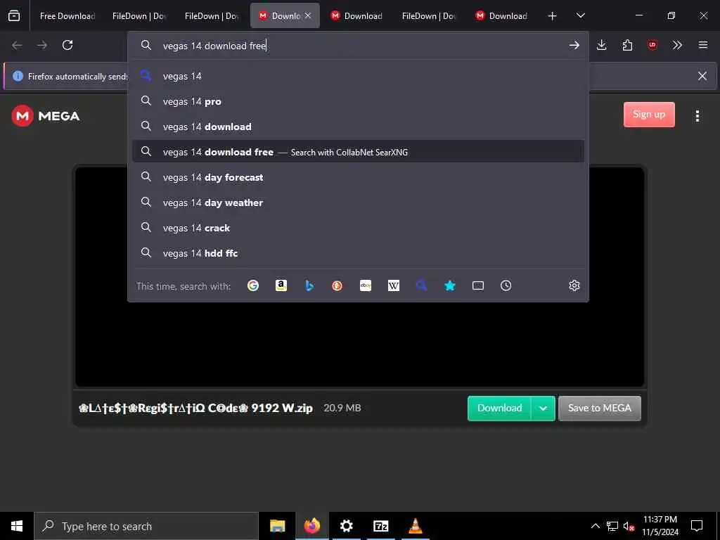Screen dimensions: 720x540
Task: Search with DuckDuckGo engine icon
Action: pyautogui.click(x=337, y=285)
